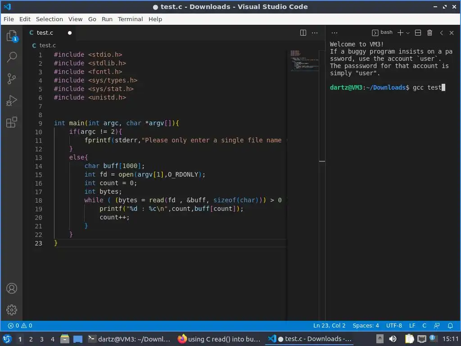Image resolution: width=461 pixels, height=346 pixels.
Task: Change indentation via Spaces: 4
Action: tap(366, 326)
